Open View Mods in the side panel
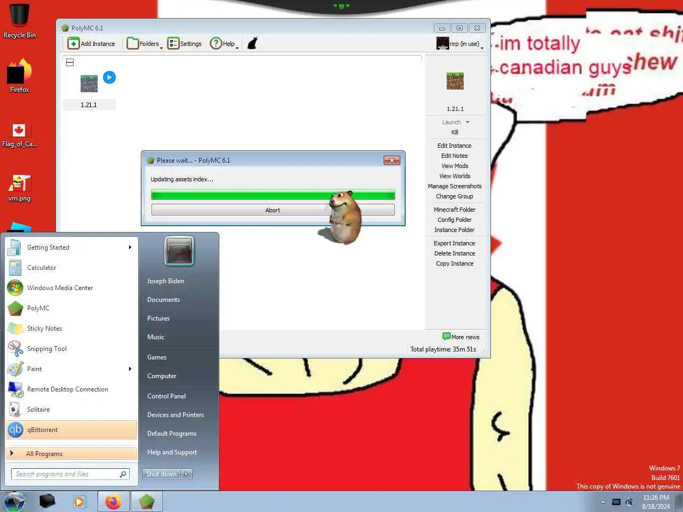This screenshot has height=512, width=683. 455,166
